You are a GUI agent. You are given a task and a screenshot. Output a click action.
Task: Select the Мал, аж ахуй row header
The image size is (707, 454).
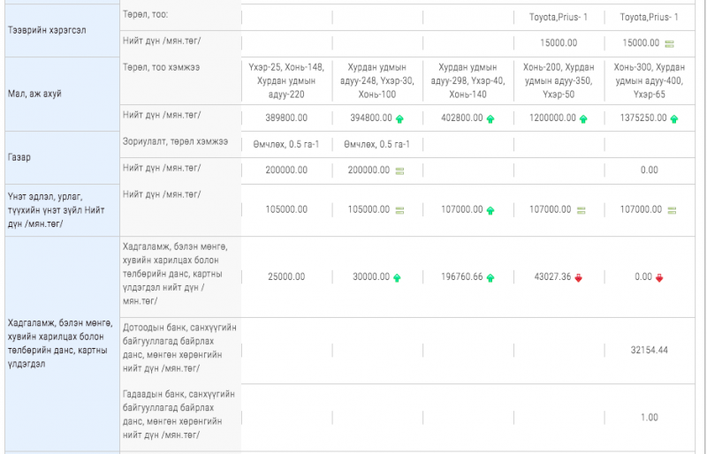tap(34, 93)
